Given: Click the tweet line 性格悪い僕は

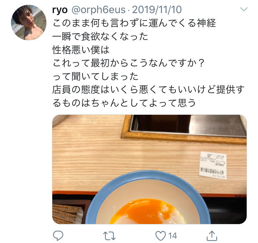Looking at the screenshot, I should (81, 50).
